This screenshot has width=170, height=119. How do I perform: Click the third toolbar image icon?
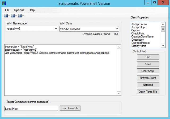point(20,16)
